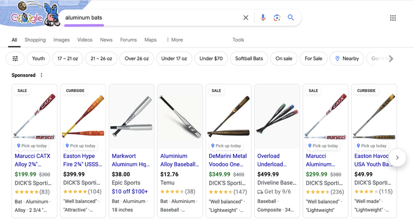Open the Marucci Aluminum $299.99 product link
The image size is (414, 224).
(321, 160)
